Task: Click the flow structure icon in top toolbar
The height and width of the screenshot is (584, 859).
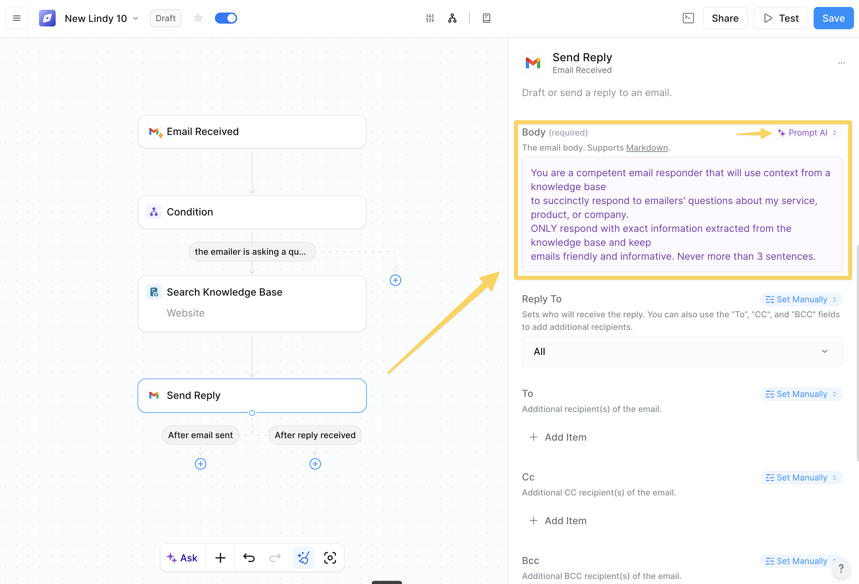Action: (x=452, y=18)
